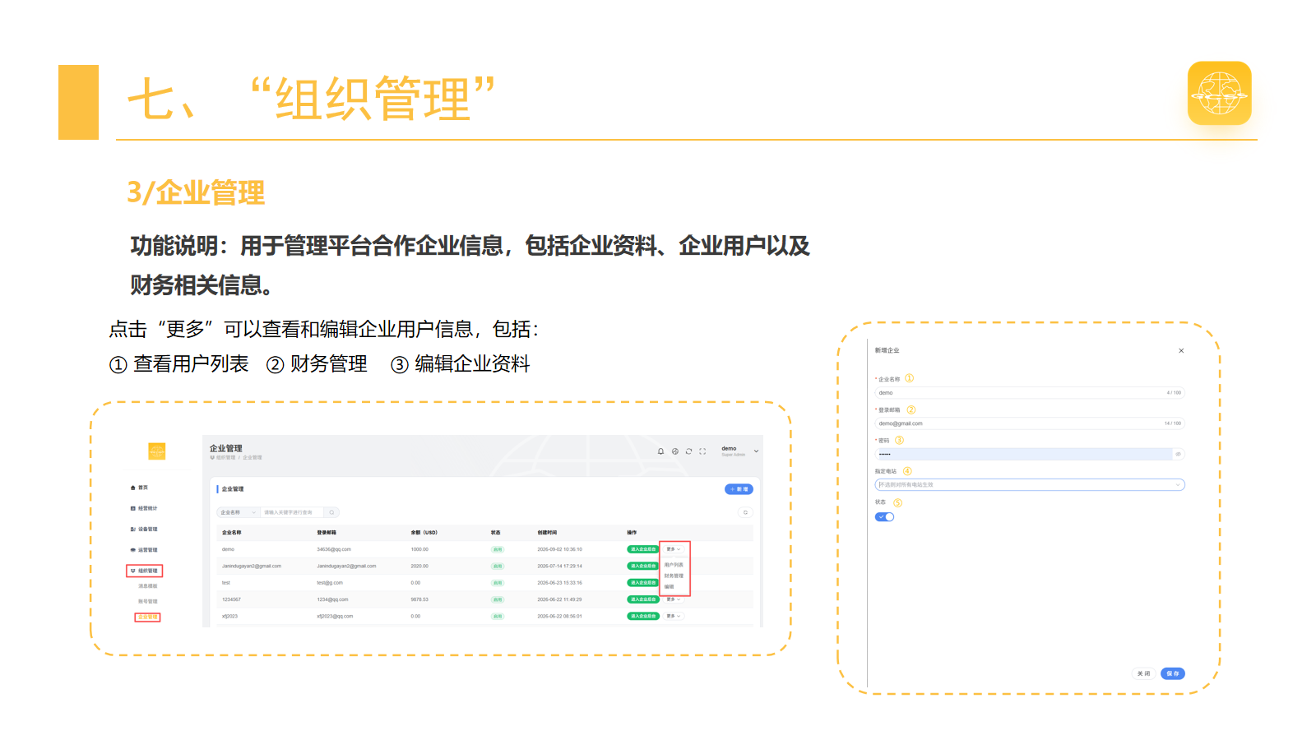1316x740 pixels.
Task: Click the 组织管理 breadcrumb link
Action: point(225,458)
